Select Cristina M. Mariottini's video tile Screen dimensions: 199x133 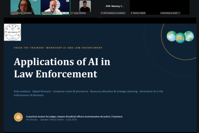pos(25,7)
